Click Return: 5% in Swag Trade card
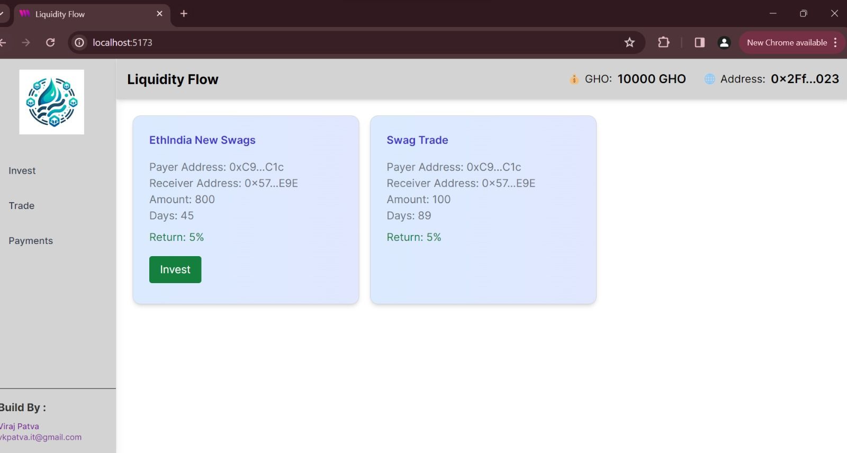This screenshot has height=453, width=847. (414, 237)
